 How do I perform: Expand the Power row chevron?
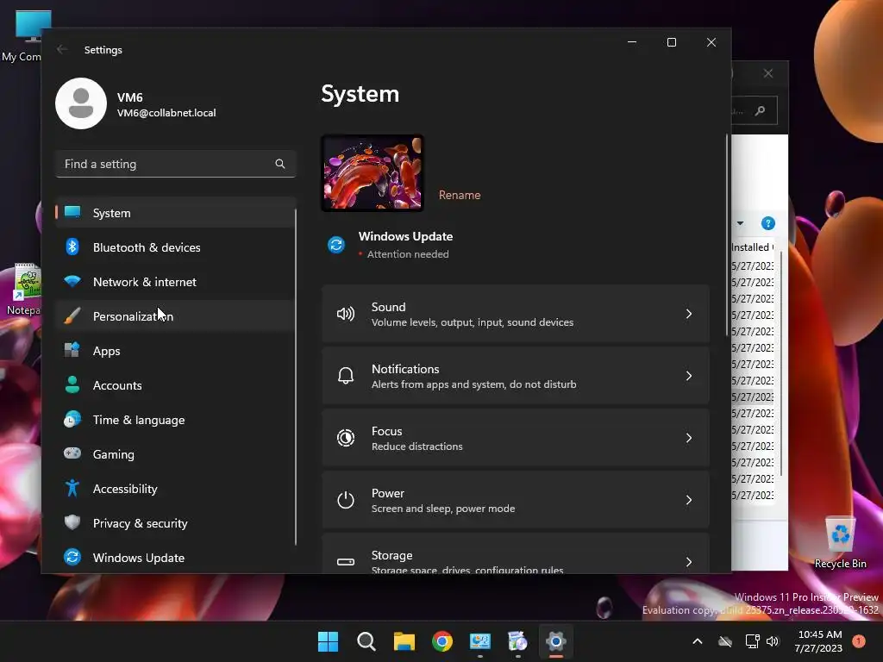(689, 500)
